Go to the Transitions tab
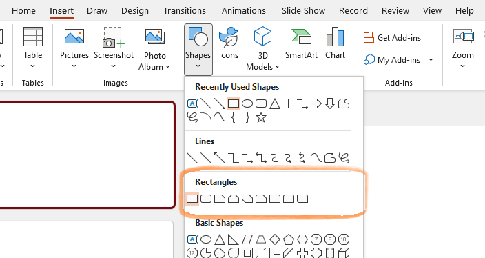 pos(185,11)
